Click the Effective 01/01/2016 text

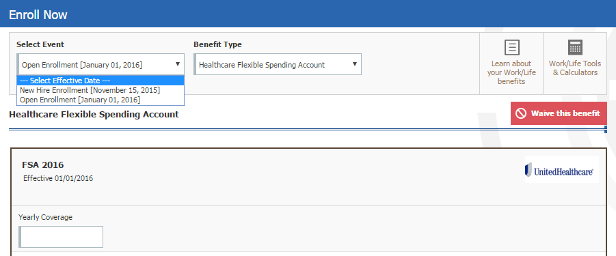[58, 178]
